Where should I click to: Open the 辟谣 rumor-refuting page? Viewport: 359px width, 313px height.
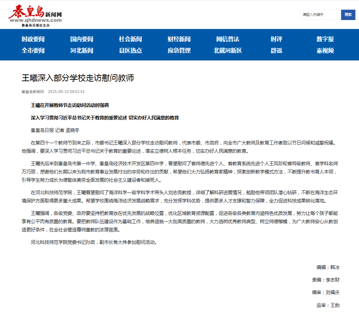[x=276, y=51]
